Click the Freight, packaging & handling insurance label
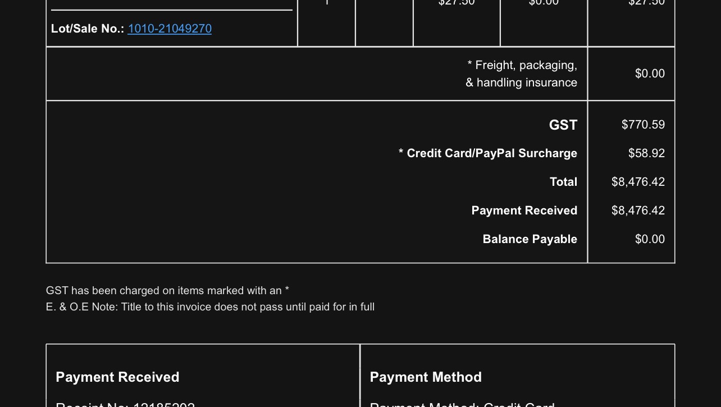This screenshot has width=721, height=407. pyautogui.click(x=522, y=74)
